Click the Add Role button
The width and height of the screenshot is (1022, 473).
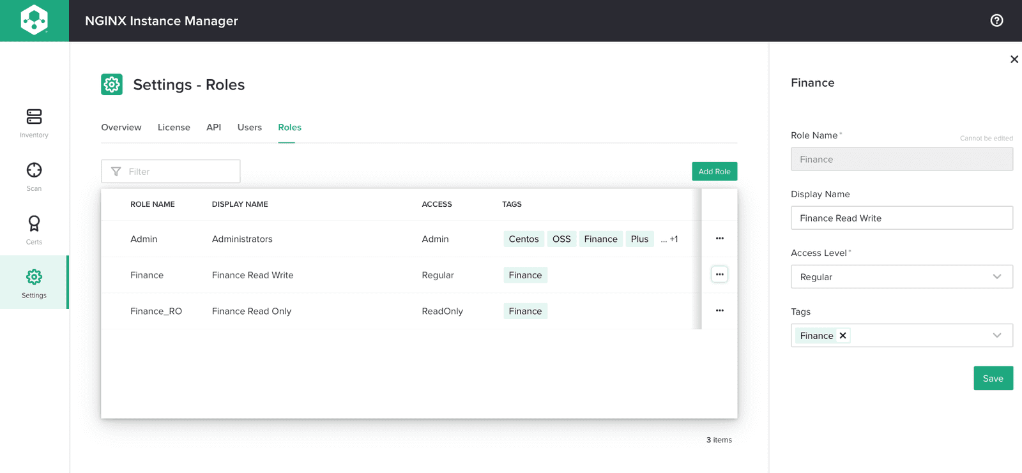[x=714, y=172]
